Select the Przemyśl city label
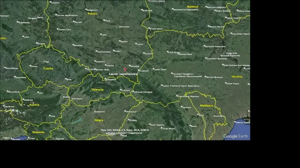Screen dimensions: 300x168 point(144,71)
